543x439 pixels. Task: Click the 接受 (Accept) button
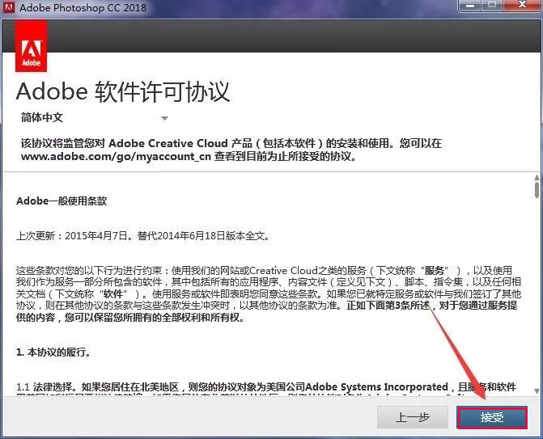coord(492,417)
